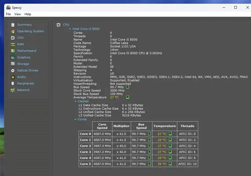
Task: Open the View menu
Action: (x=18, y=14)
